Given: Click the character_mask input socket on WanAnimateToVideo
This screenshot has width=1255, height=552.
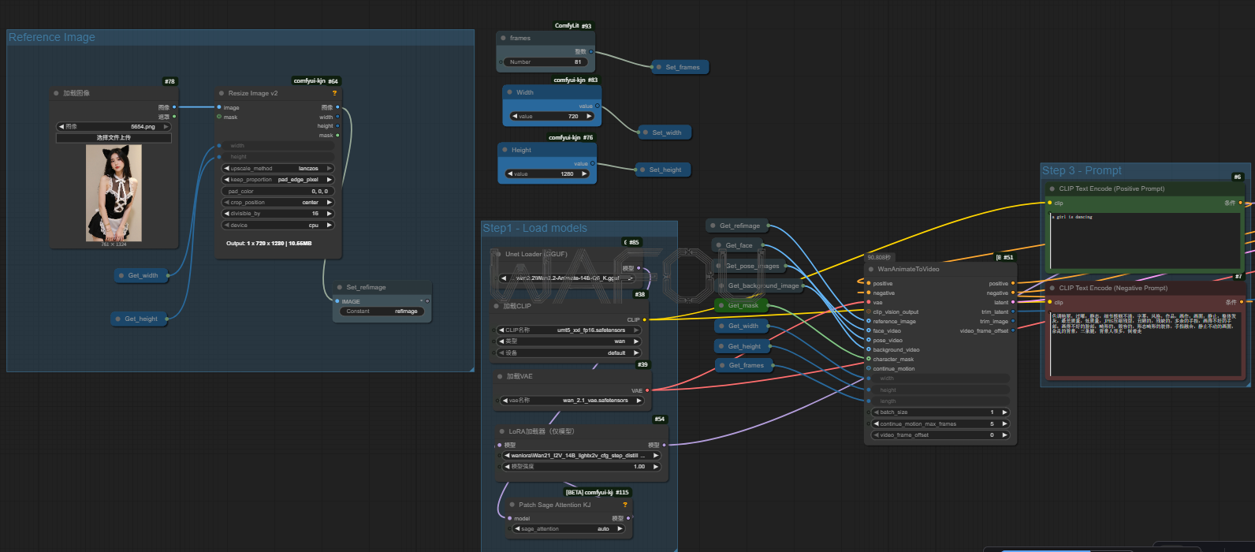Looking at the screenshot, I should point(869,359).
